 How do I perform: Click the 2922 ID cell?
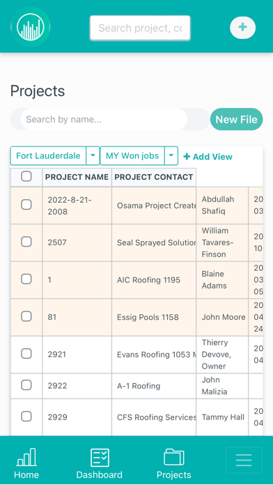(x=77, y=386)
